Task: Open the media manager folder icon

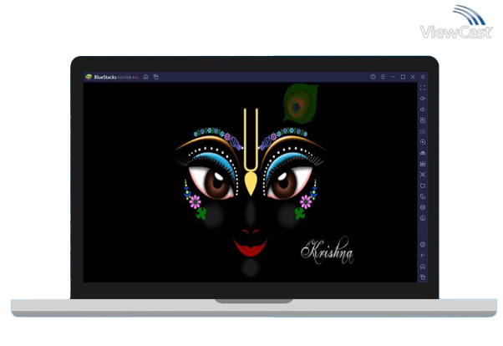Action: click(423, 186)
